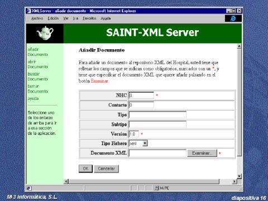Click the vertical scrollbar thumb
The width and height of the screenshot is (268, 201).
(x=240, y=102)
